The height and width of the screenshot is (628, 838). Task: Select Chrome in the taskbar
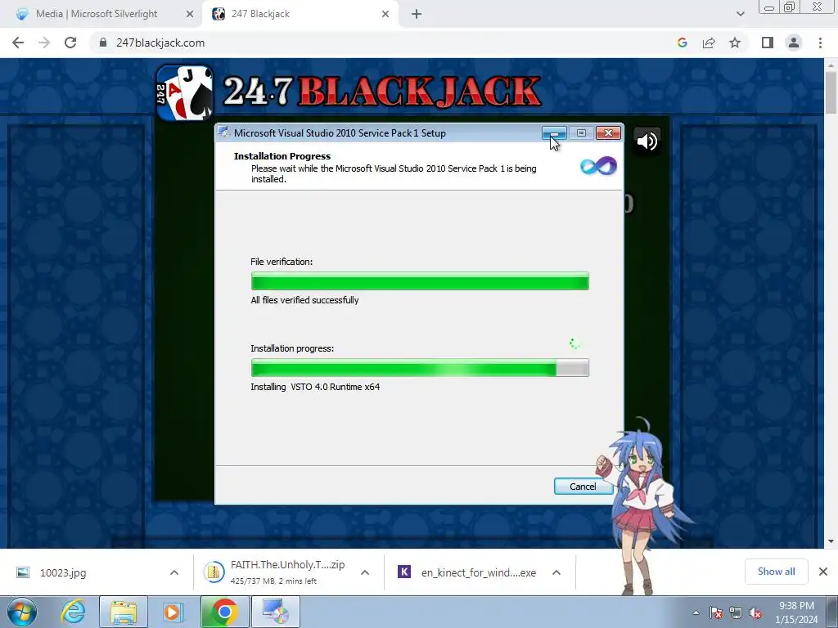pyautogui.click(x=224, y=612)
